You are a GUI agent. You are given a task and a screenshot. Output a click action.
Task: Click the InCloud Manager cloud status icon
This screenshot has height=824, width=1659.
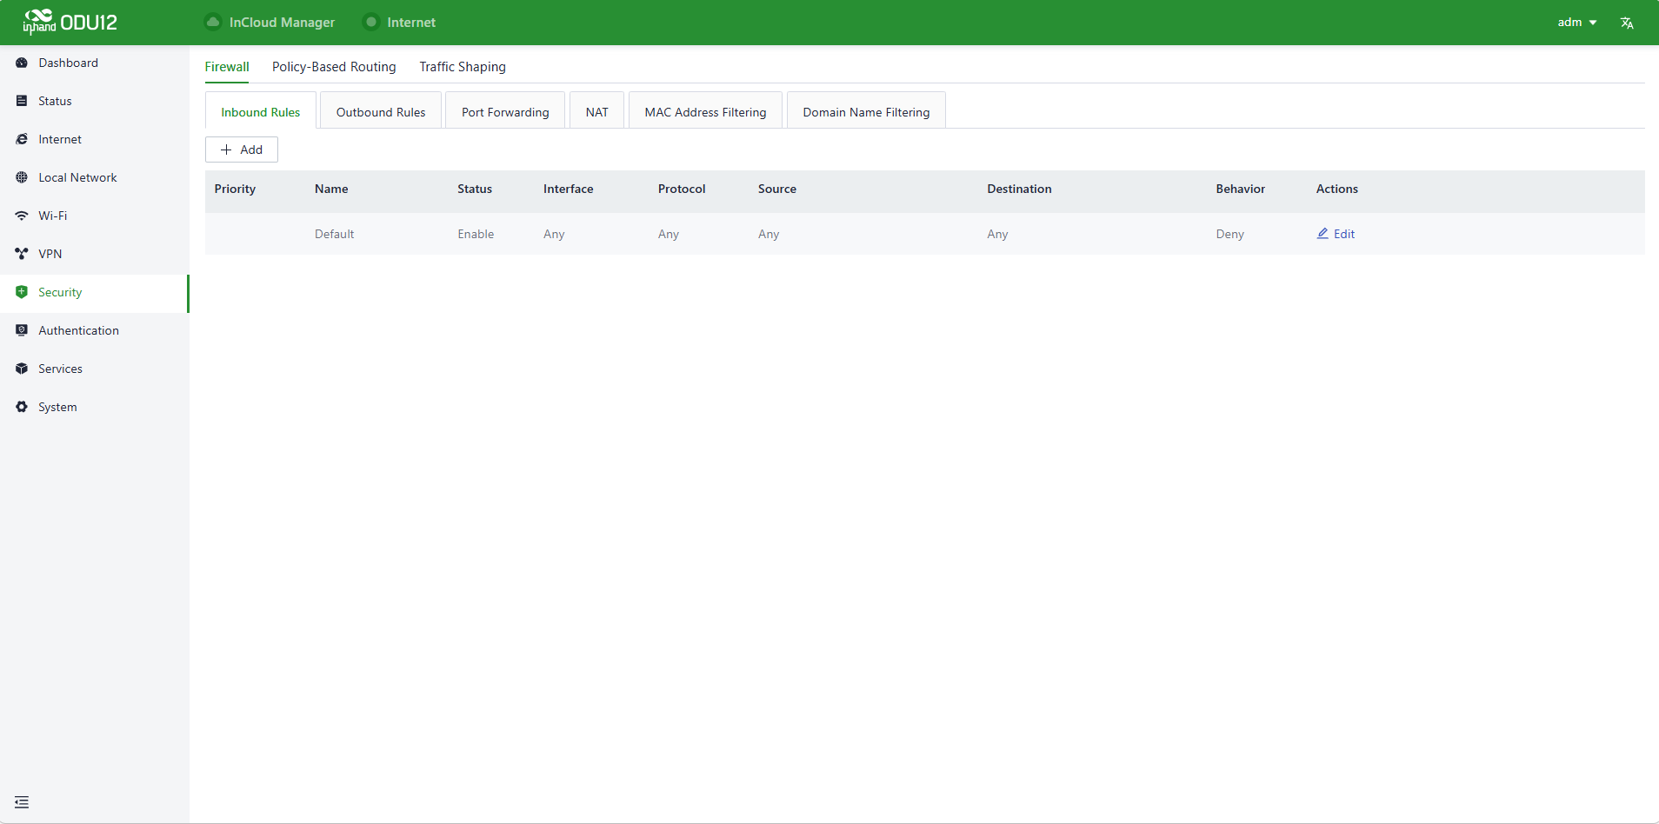point(213,23)
